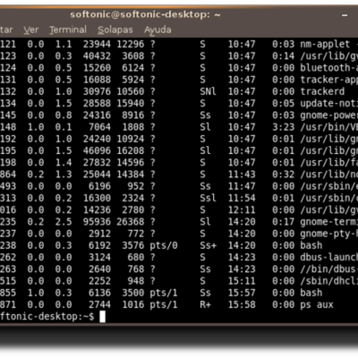358x358 pixels.
Task: Click the 7064 value
Action: click(x=99, y=127)
